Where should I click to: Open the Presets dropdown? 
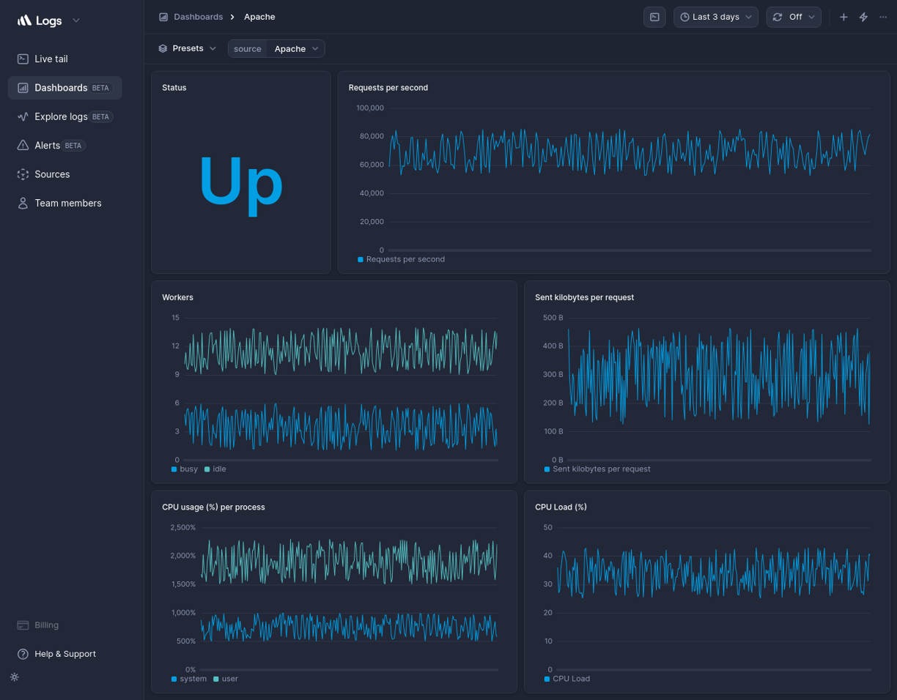188,48
